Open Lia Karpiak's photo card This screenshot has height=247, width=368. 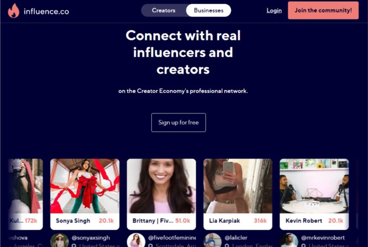[x=238, y=194]
